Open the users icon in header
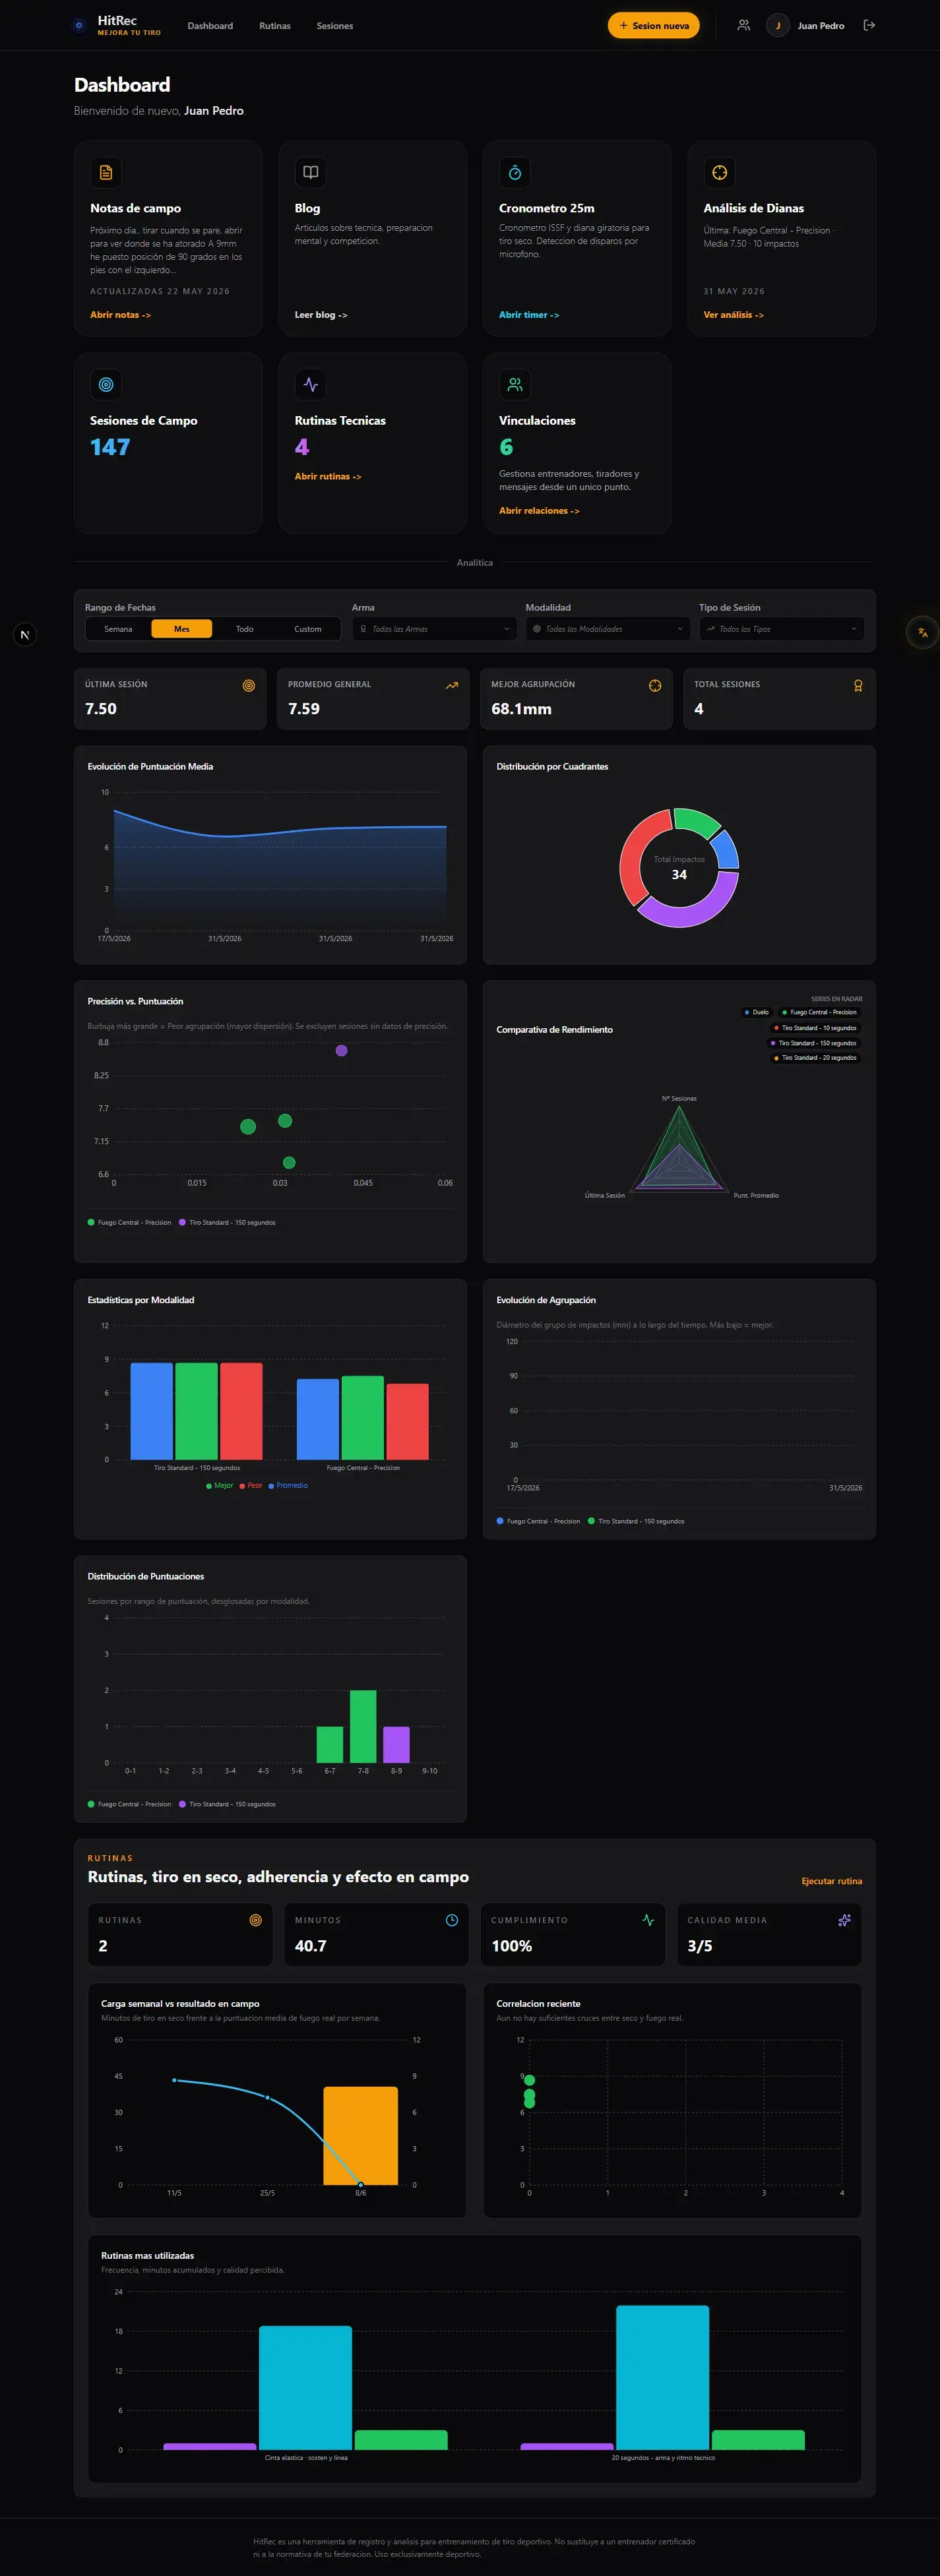 [x=743, y=25]
